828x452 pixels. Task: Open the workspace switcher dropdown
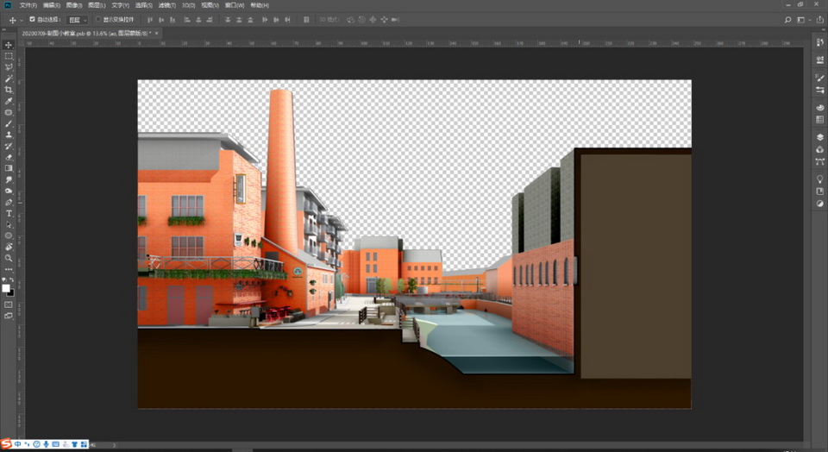coord(802,19)
